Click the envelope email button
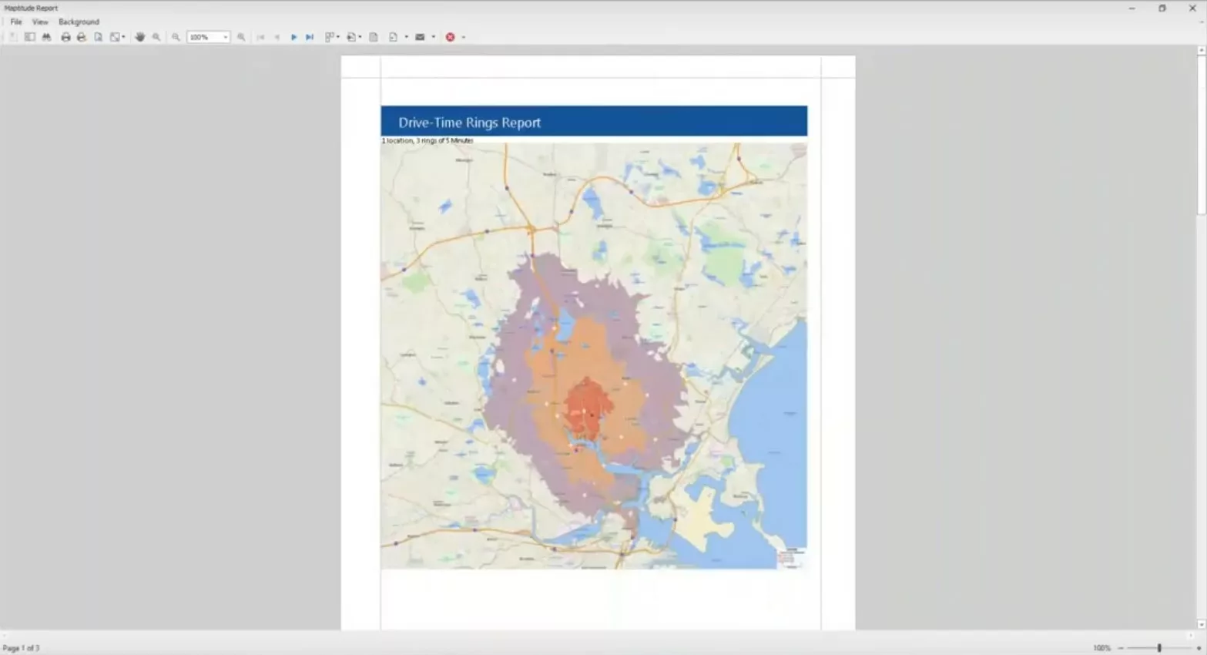1207x655 pixels. (x=420, y=37)
